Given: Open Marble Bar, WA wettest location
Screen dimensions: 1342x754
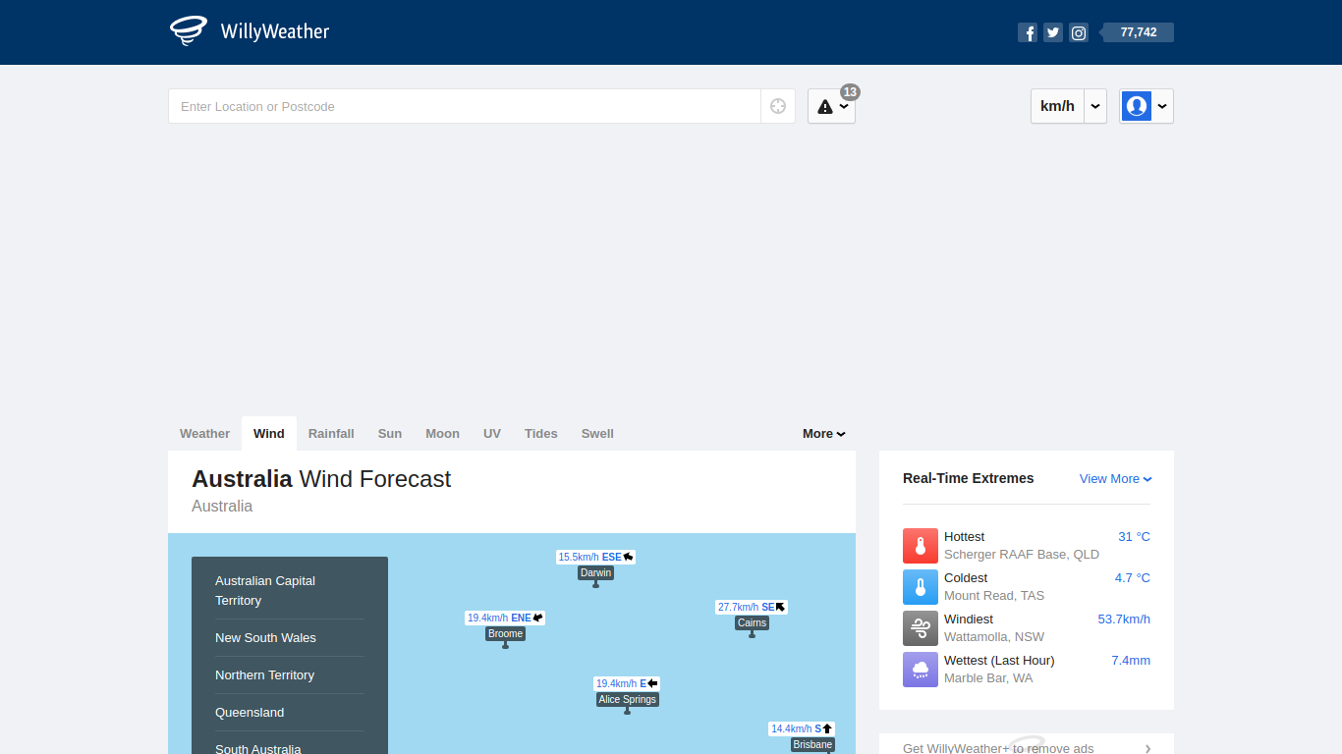Looking at the screenshot, I should [988, 678].
